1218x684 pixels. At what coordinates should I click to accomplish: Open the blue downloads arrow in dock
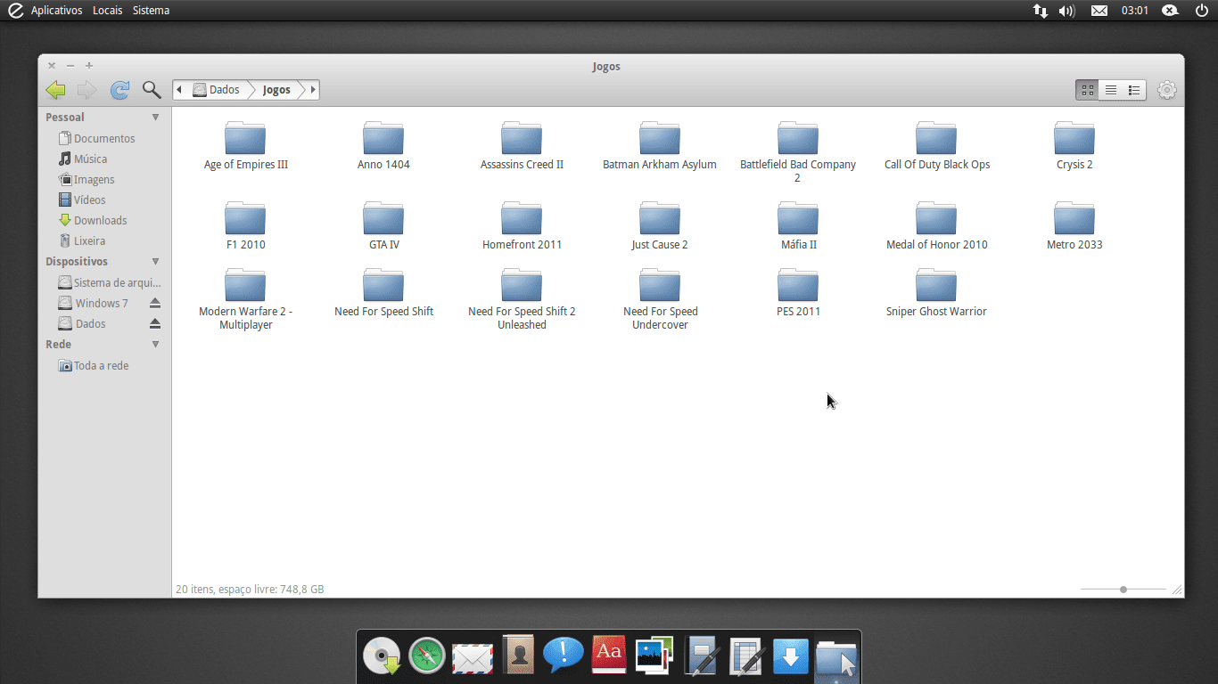pos(791,657)
